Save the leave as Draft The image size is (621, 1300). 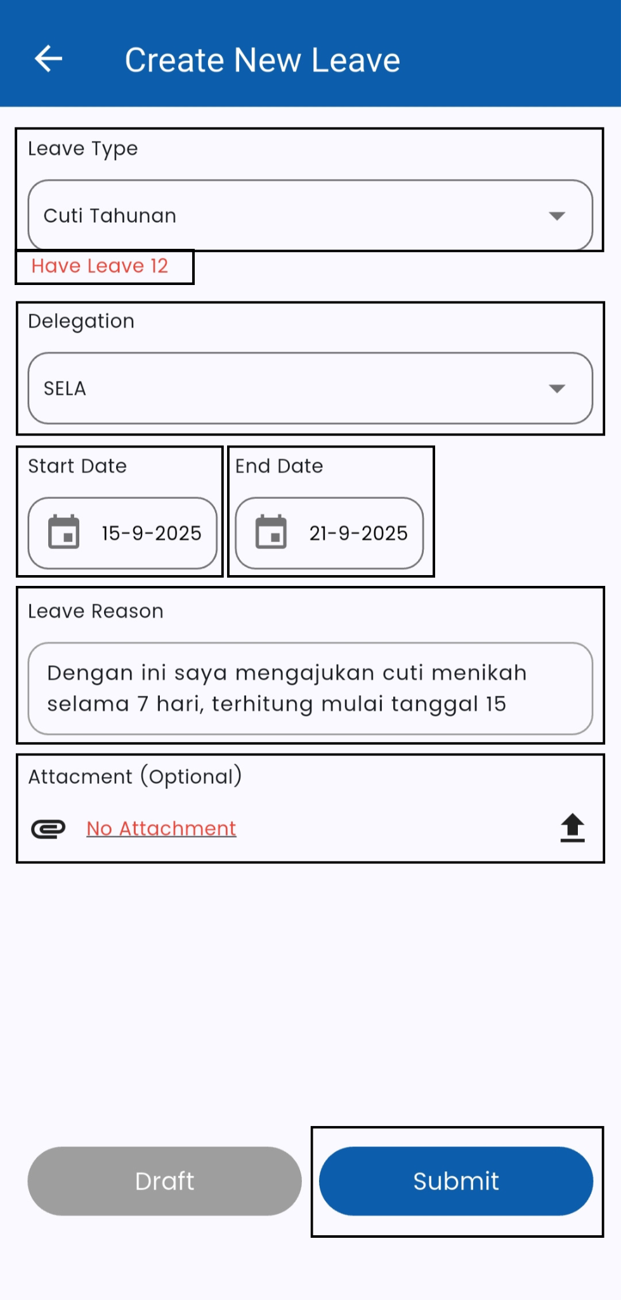[x=164, y=1181]
